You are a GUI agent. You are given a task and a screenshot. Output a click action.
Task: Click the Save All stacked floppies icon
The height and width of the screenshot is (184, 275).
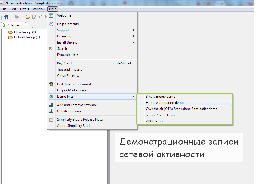[x=41, y=17]
